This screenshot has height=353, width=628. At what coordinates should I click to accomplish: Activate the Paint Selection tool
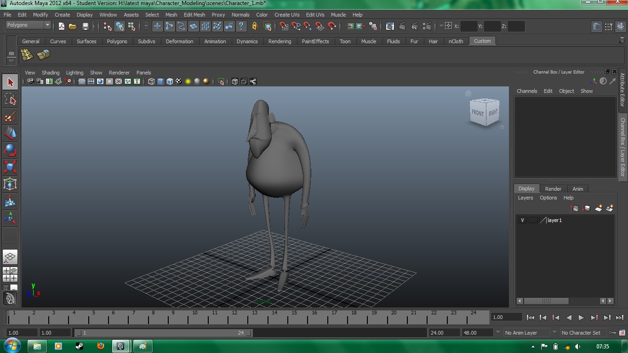click(10, 117)
